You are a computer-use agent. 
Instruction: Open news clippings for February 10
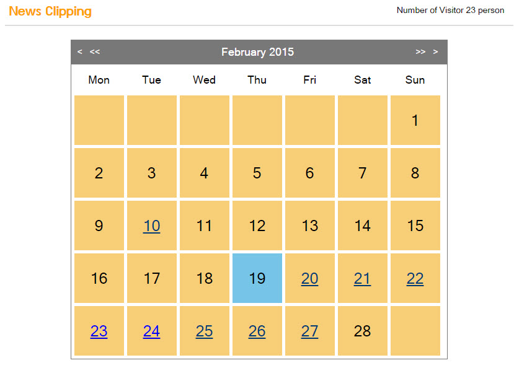click(151, 226)
